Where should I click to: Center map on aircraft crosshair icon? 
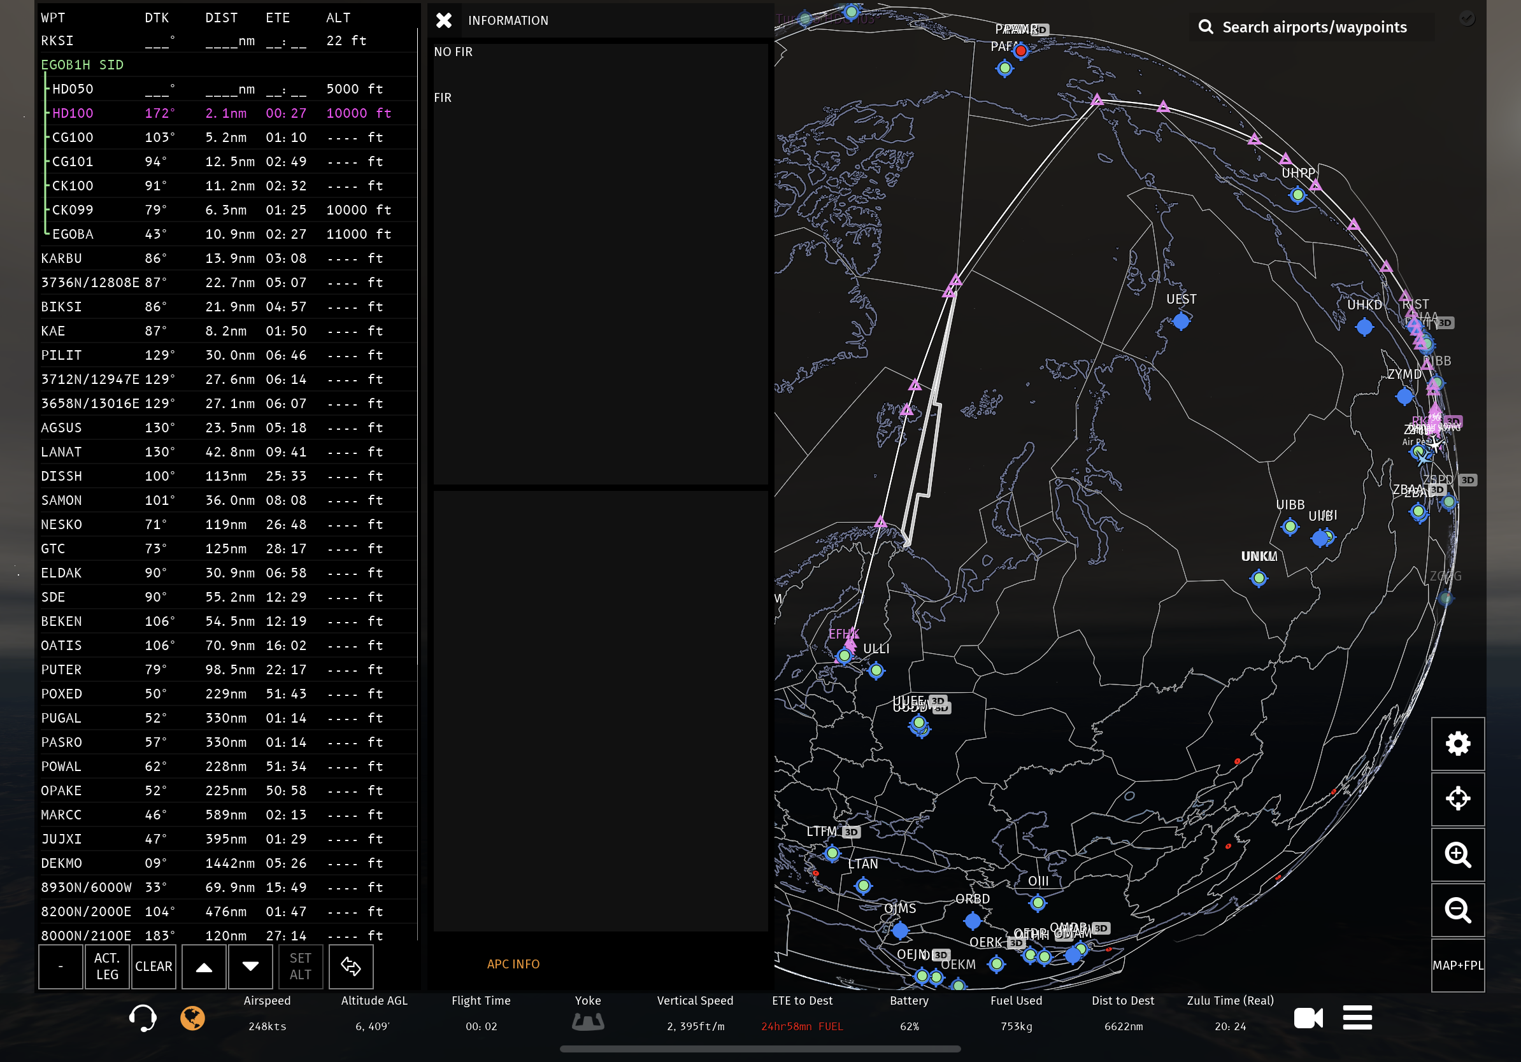[1457, 799]
